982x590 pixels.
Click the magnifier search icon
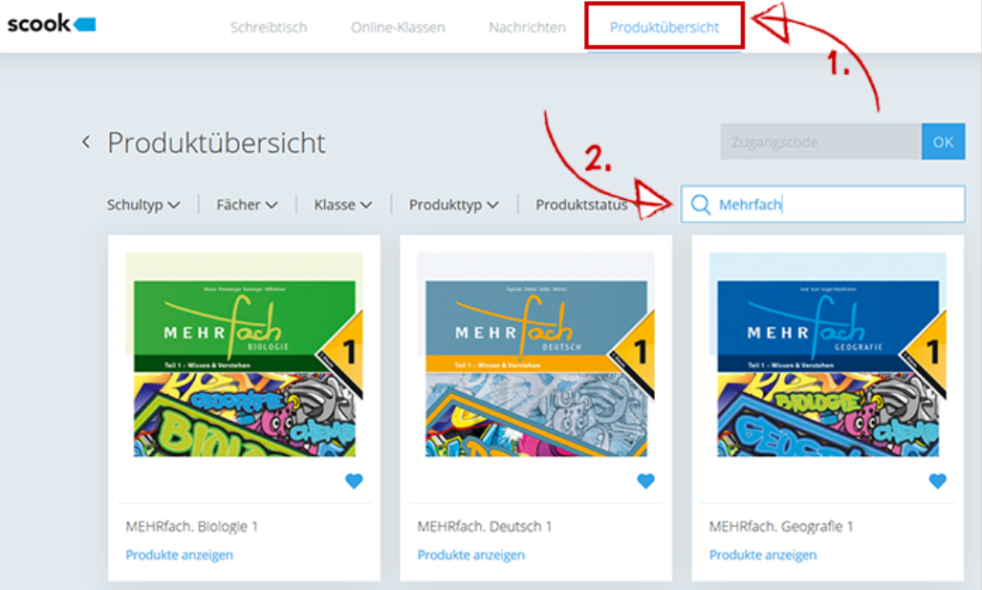point(700,205)
